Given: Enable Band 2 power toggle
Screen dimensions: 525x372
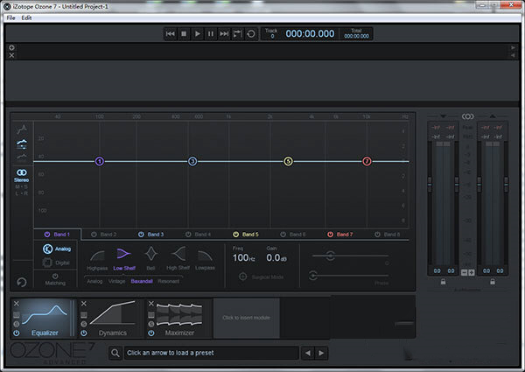Looking at the screenshot, I should click(x=94, y=235).
